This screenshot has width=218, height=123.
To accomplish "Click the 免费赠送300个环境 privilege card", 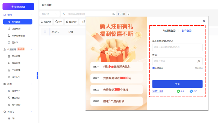I will tap(116, 90).
